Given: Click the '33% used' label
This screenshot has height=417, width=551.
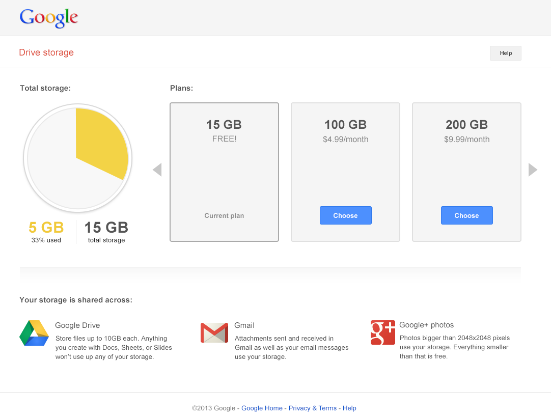Looking at the screenshot, I should pyautogui.click(x=46, y=240).
